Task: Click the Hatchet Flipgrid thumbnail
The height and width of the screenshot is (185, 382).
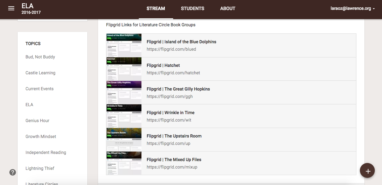Action: click(x=124, y=69)
